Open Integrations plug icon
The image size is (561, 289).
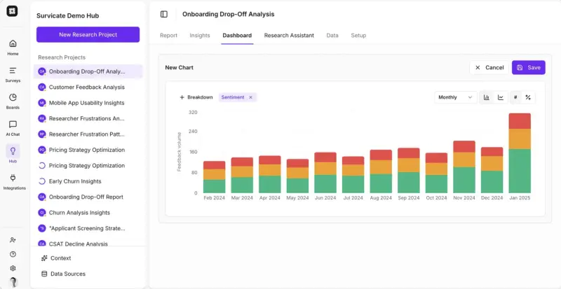[x=13, y=178]
